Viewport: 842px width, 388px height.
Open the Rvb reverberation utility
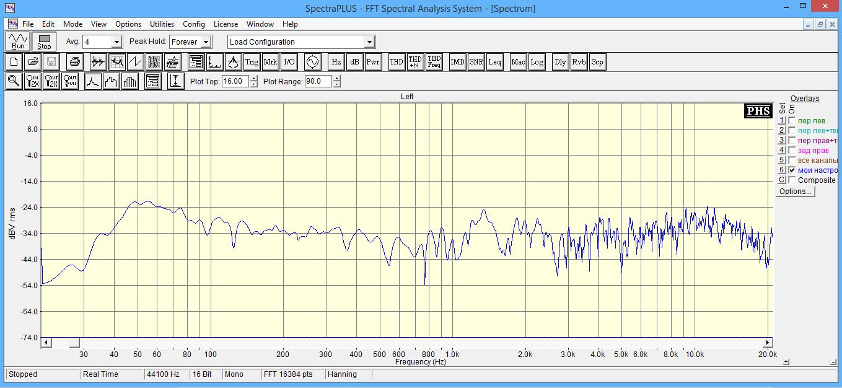579,62
